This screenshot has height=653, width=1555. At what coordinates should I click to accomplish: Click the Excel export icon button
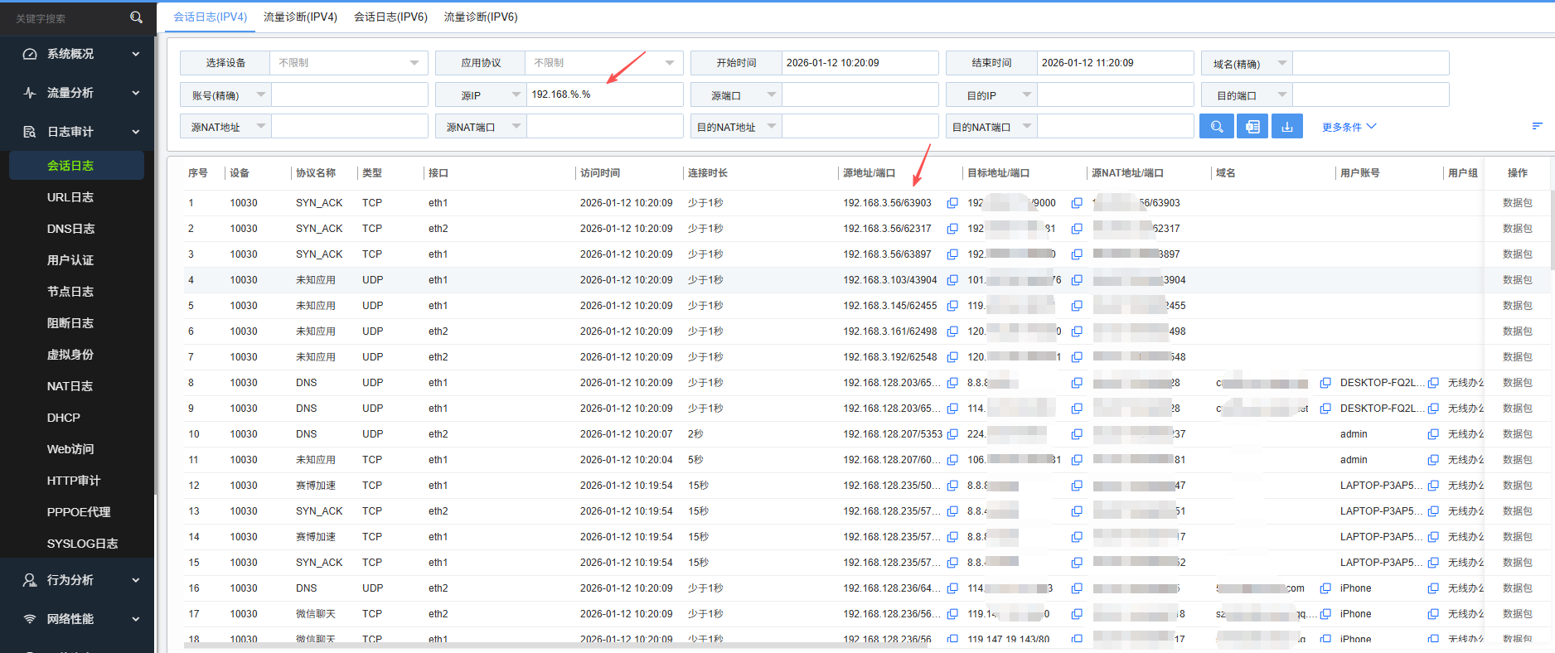tap(1252, 127)
